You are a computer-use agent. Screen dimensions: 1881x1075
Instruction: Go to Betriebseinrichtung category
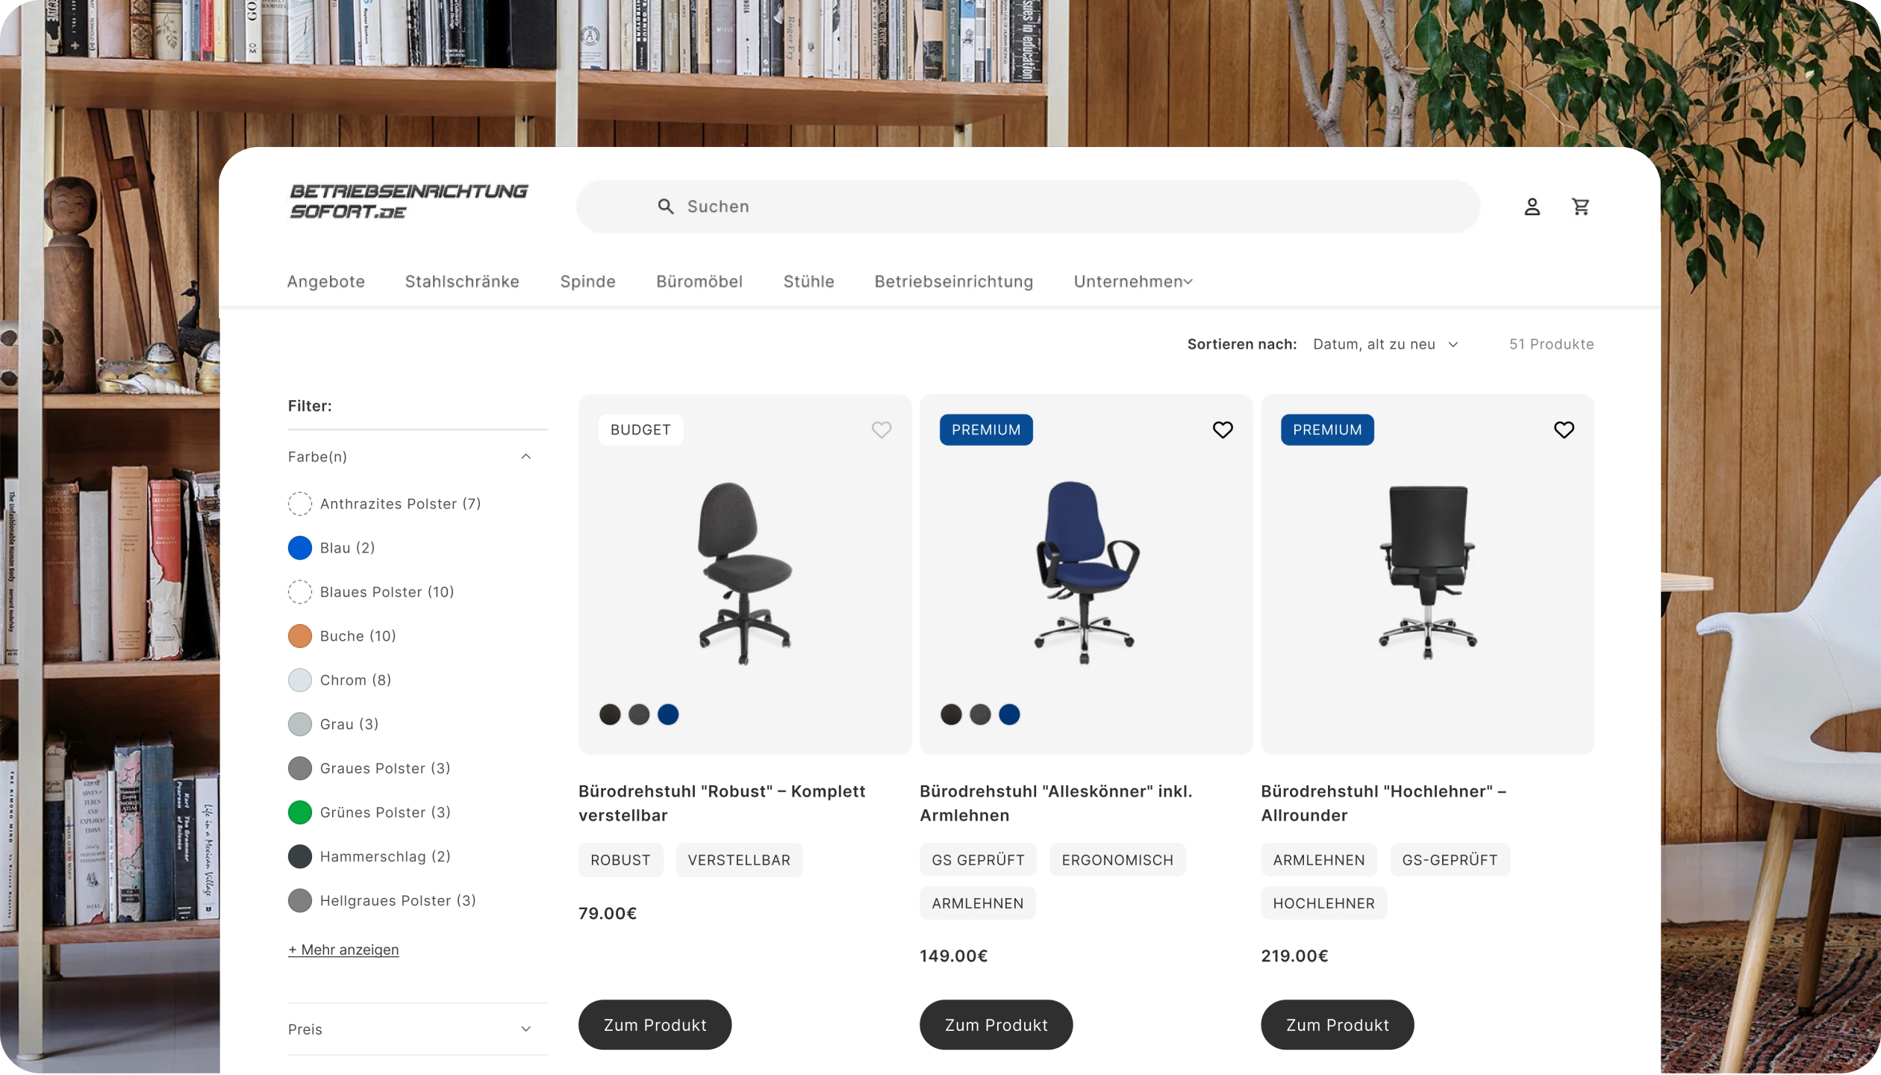[x=954, y=281]
